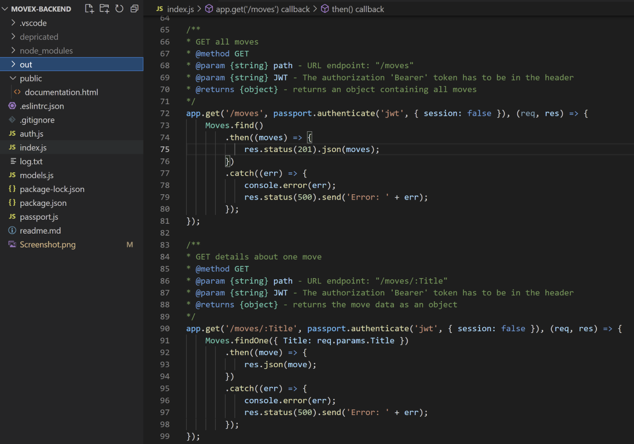The height and width of the screenshot is (444, 634).
Task: Collapse all folders using the collapse icon
Action: (x=134, y=9)
